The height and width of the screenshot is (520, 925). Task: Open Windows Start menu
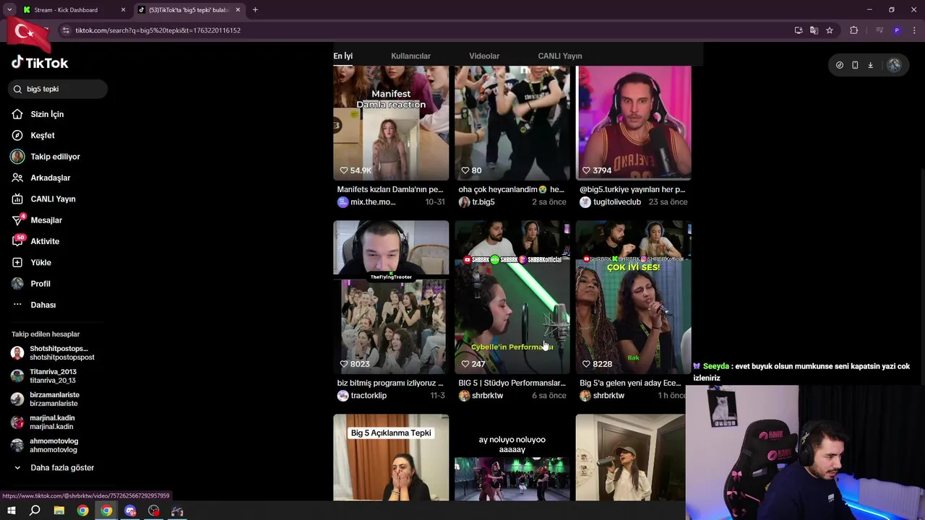tap(12, 511)
